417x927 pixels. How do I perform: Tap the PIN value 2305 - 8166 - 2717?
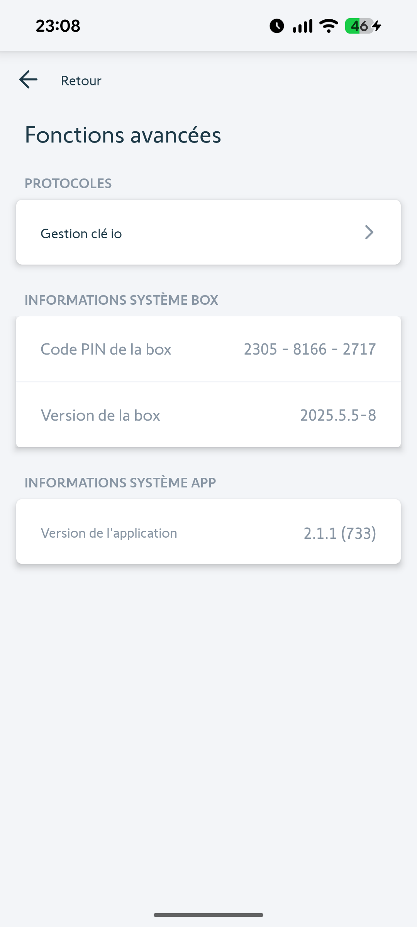pyautogui.click(x=310, y=350)
